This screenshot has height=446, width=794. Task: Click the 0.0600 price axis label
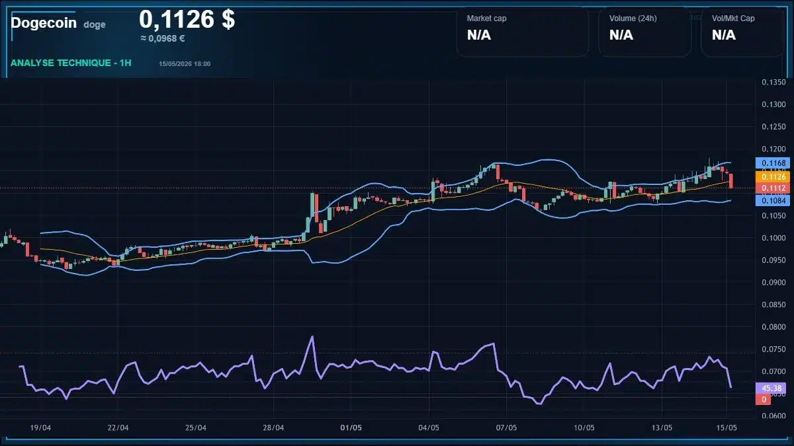(773, 416)
